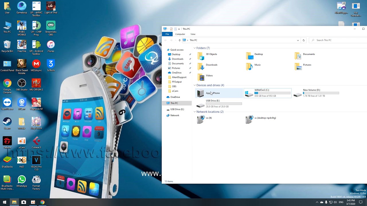Select the Free Fire desktop icon
This screenshot has height=206, width=367.
click(x=22, y=46)
